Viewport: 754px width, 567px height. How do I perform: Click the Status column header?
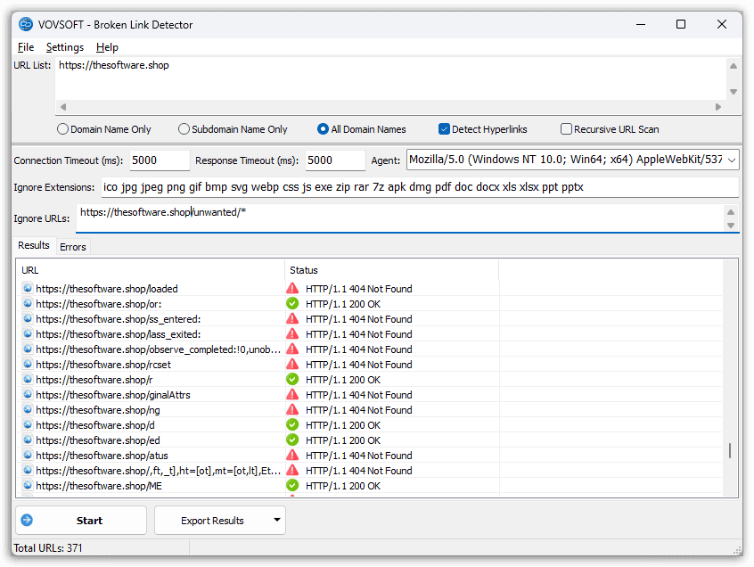coord(392,270)
